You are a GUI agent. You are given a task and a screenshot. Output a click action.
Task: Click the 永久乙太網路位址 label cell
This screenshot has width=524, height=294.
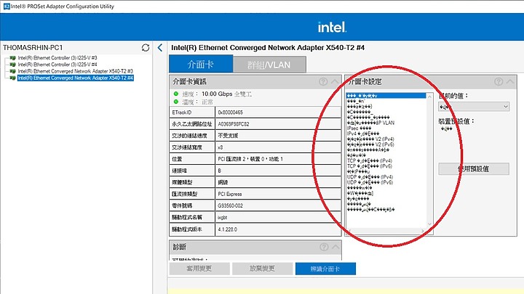(192, 124)
